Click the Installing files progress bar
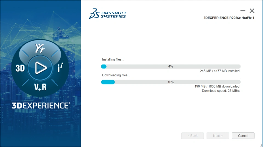This screenshot has height=147, width=263. click(x=171, y=66)
